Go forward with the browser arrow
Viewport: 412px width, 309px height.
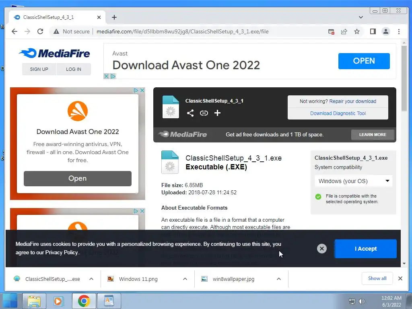click(27, 31)
